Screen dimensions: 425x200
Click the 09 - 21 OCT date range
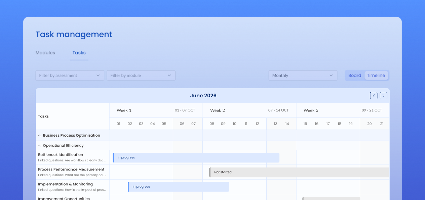372,110
